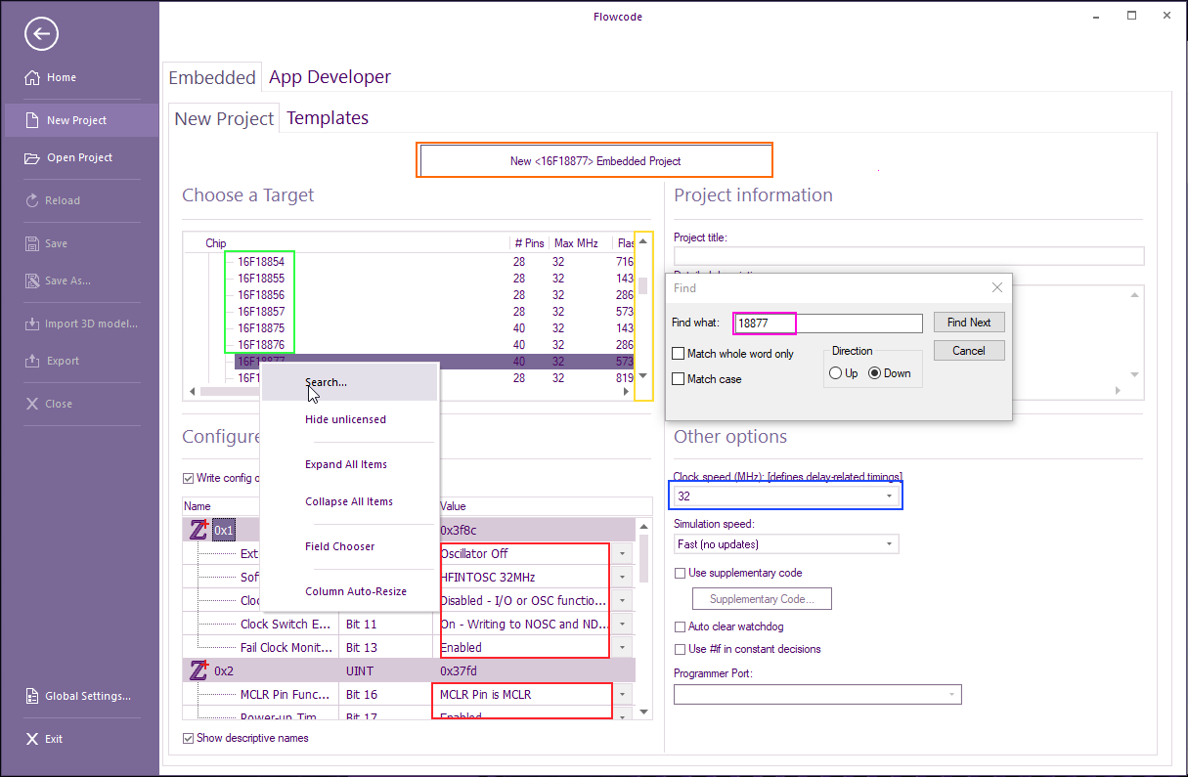1188x777 pixels.
Task: Click the Z icon beside 0x2
Action: coord(199,670)
